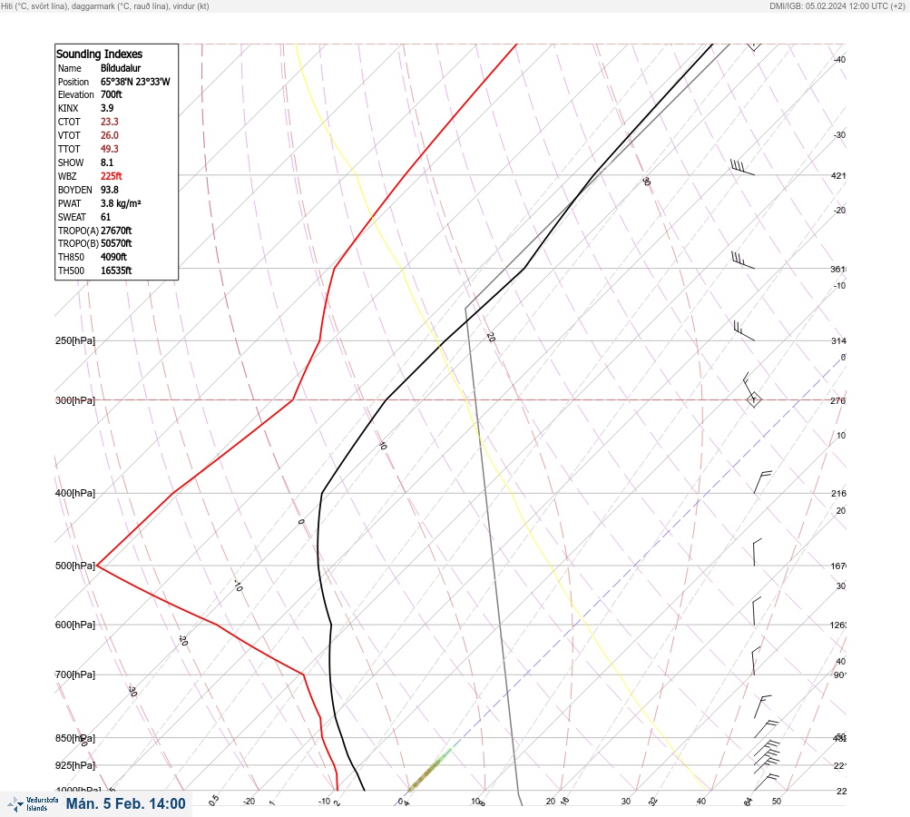Click the '50' label on bottom temperature axis

777,802
